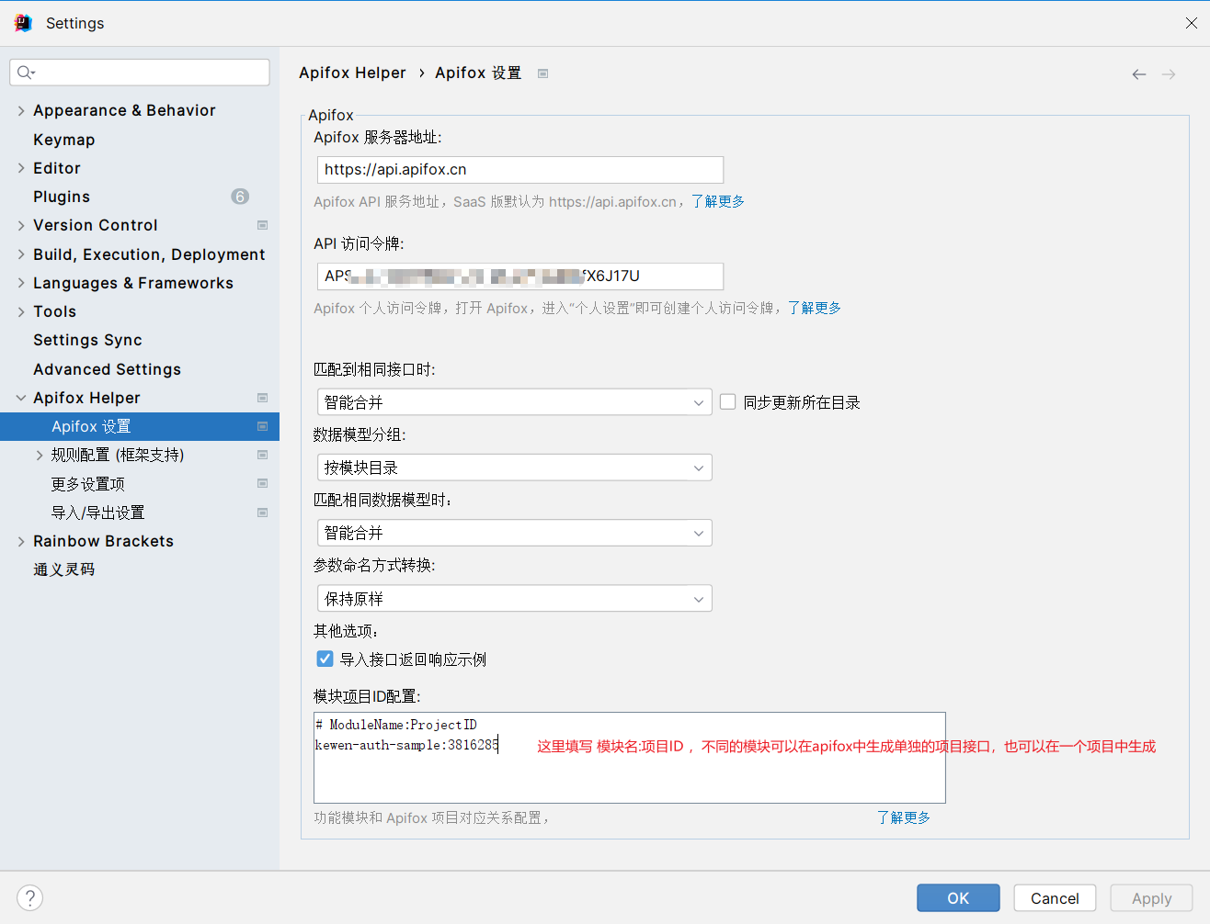
Task: Expand the Tools section
Action: [21, 311]
